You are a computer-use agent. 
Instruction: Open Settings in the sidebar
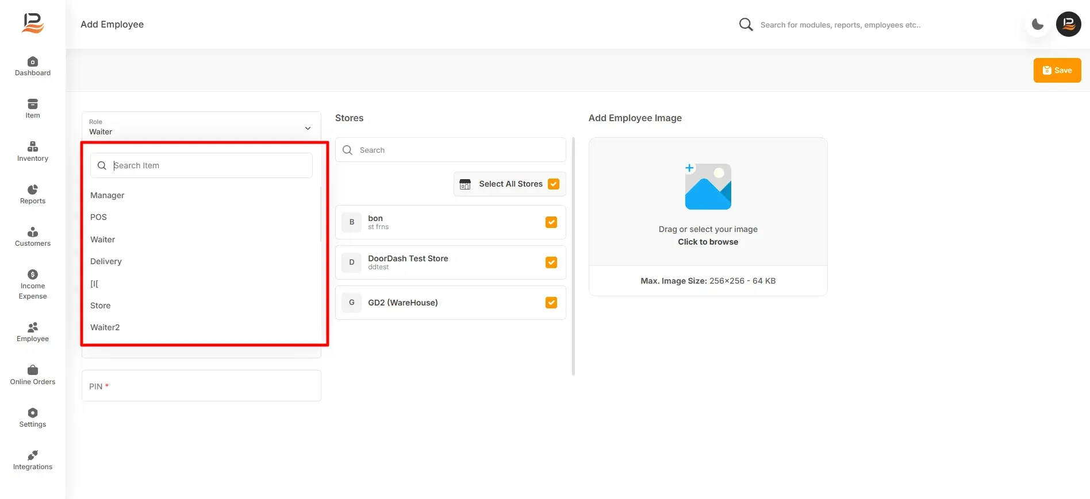[x=33, y=417]
